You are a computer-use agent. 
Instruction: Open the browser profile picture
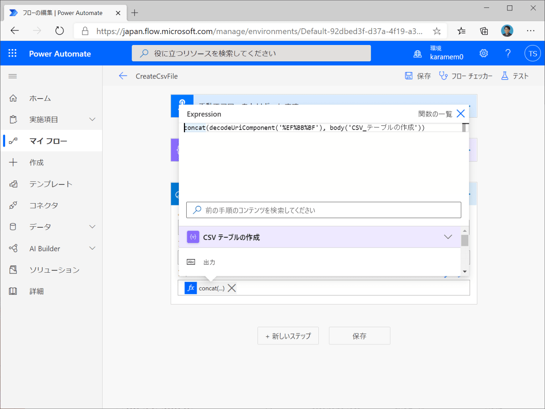tap(507, 31)
